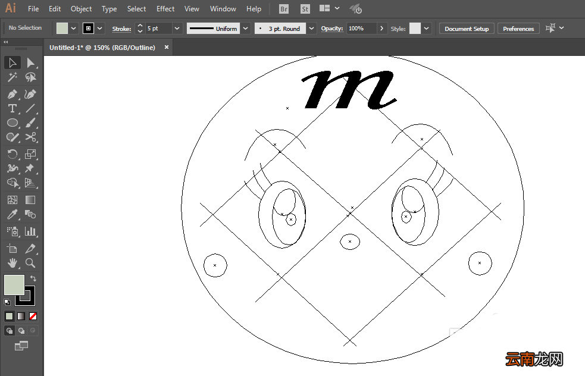Open the Uniform width profile dropdown

point(245,29)
